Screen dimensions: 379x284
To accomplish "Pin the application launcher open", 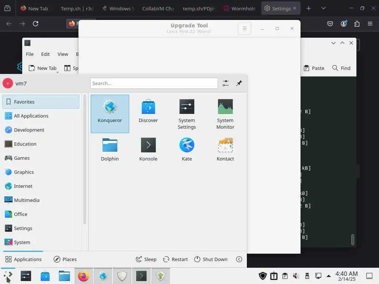I will pyautogui.click(x=239, y=83).
